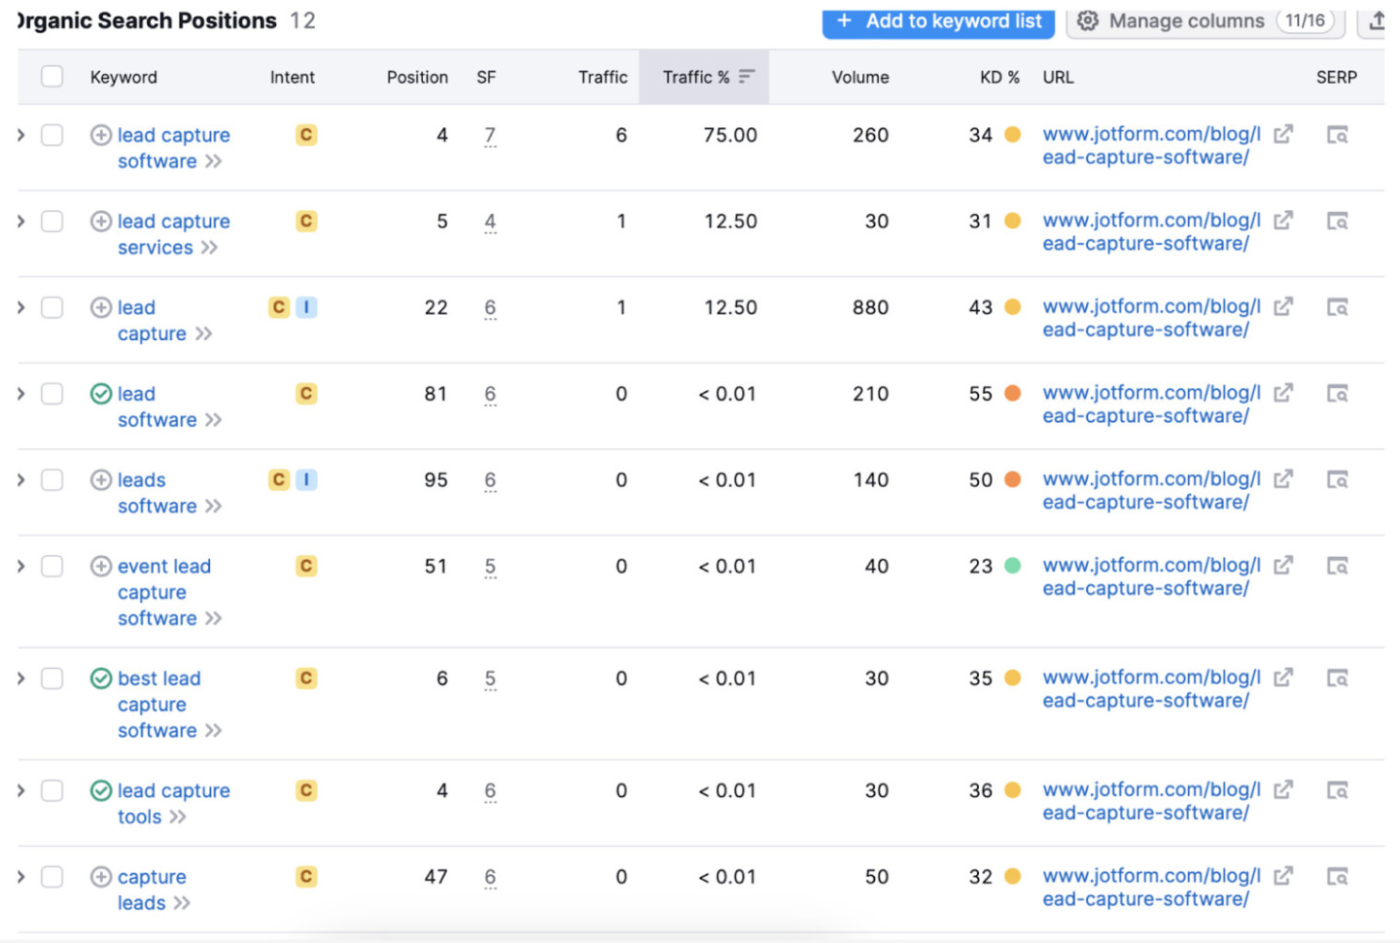Screen dimensions: 1400x943
Task: Open external link icon in event lead capture row
Action: [1283, 565]
